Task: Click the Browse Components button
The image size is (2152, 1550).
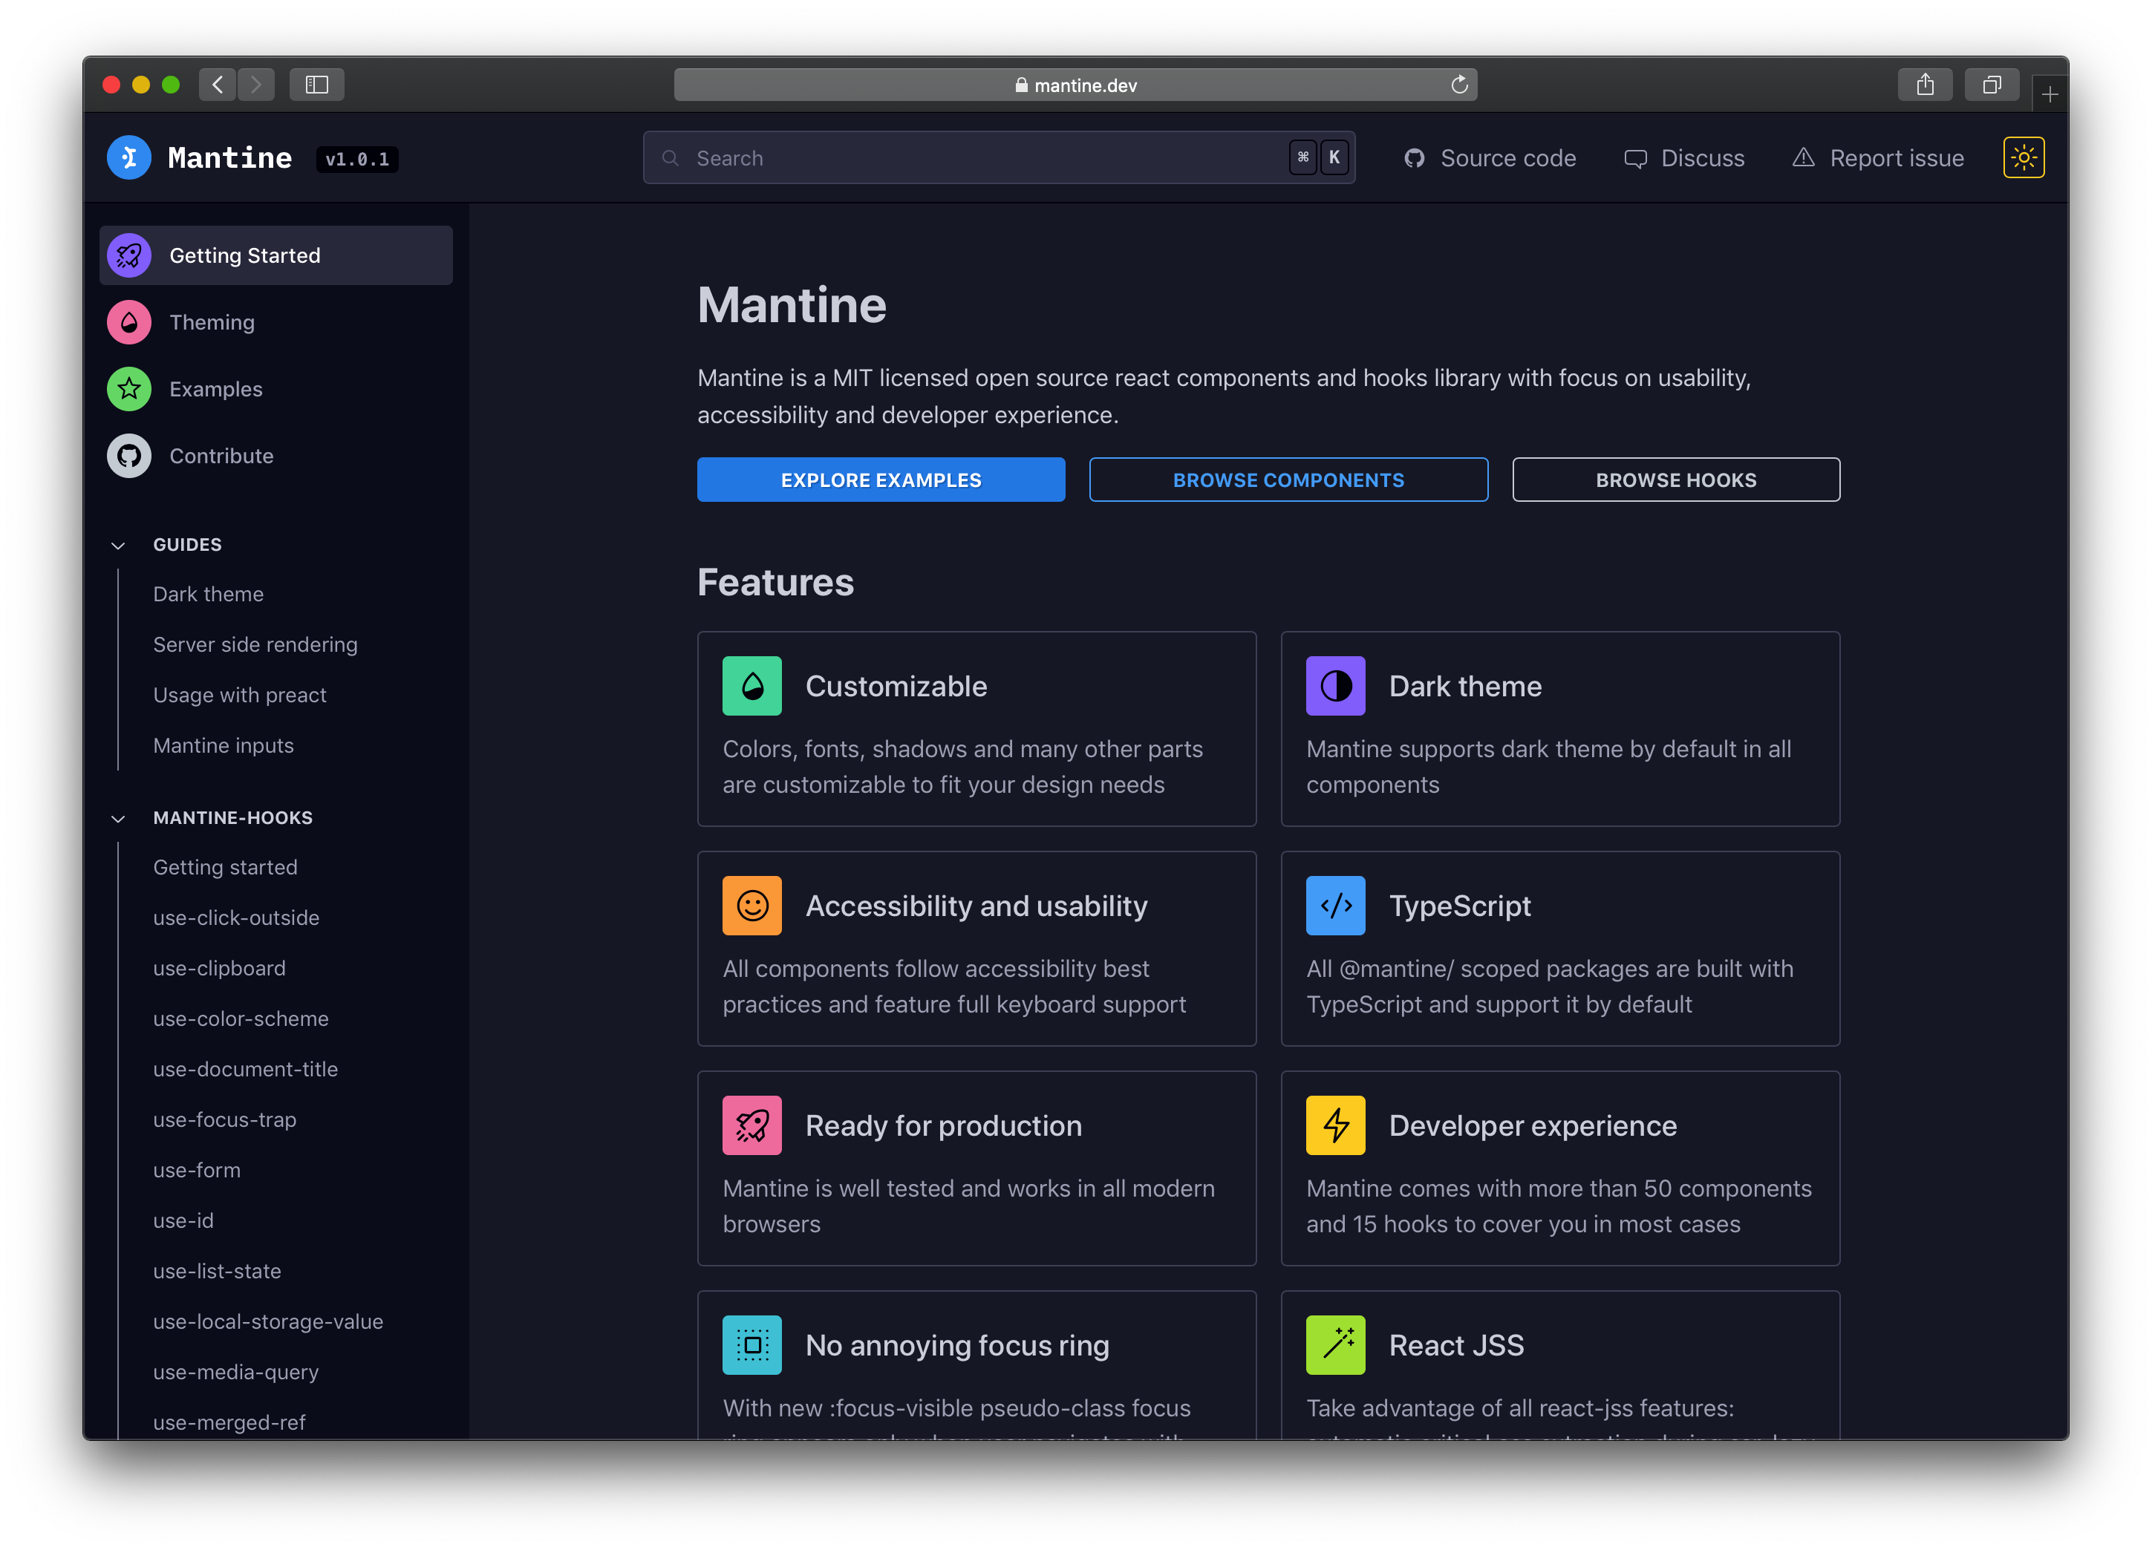Action: (x=1288, y=480)
